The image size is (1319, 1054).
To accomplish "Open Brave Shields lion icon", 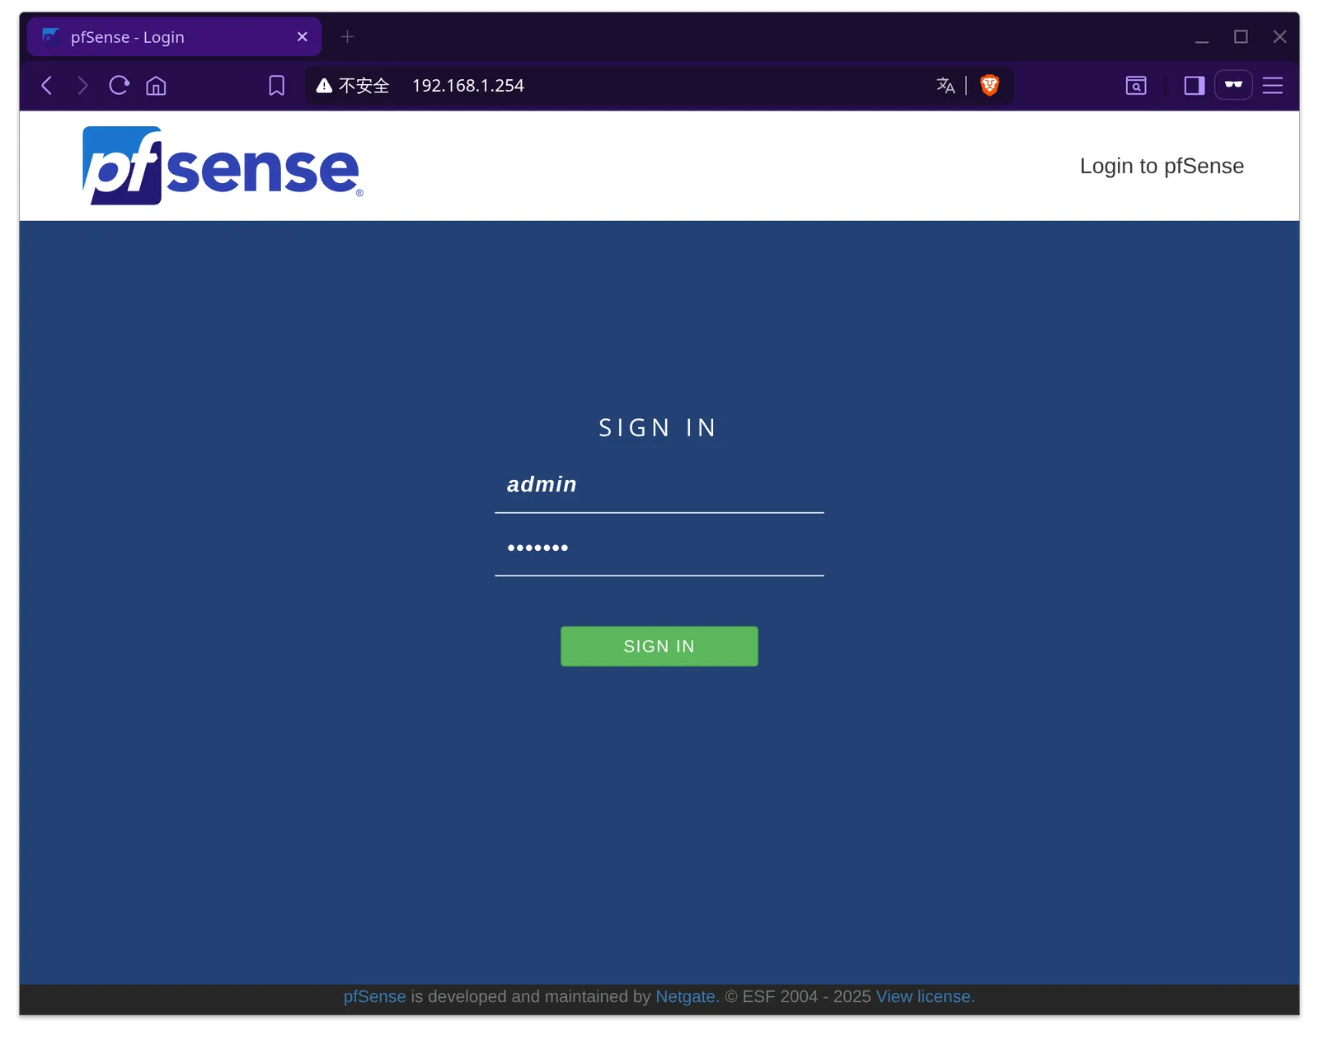I will (x=990, y=85).
